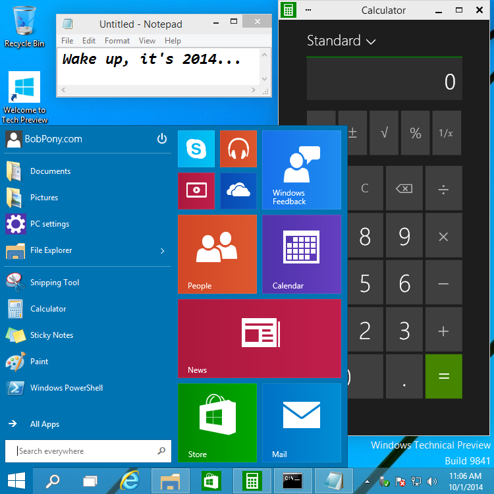Open the Help menu in Notepad
494x494 pixels.
[173, 41]
